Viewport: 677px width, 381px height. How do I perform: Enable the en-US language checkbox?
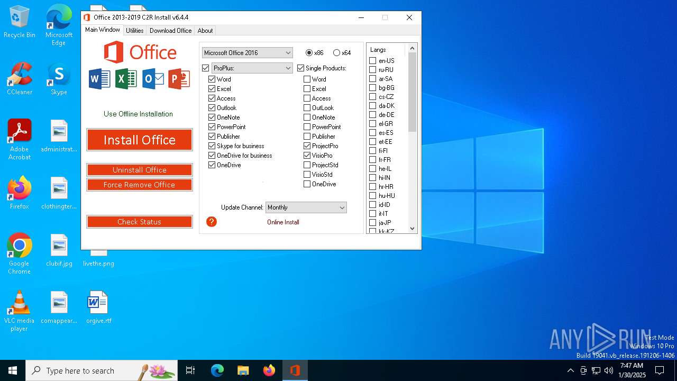[x=372, y=60]
